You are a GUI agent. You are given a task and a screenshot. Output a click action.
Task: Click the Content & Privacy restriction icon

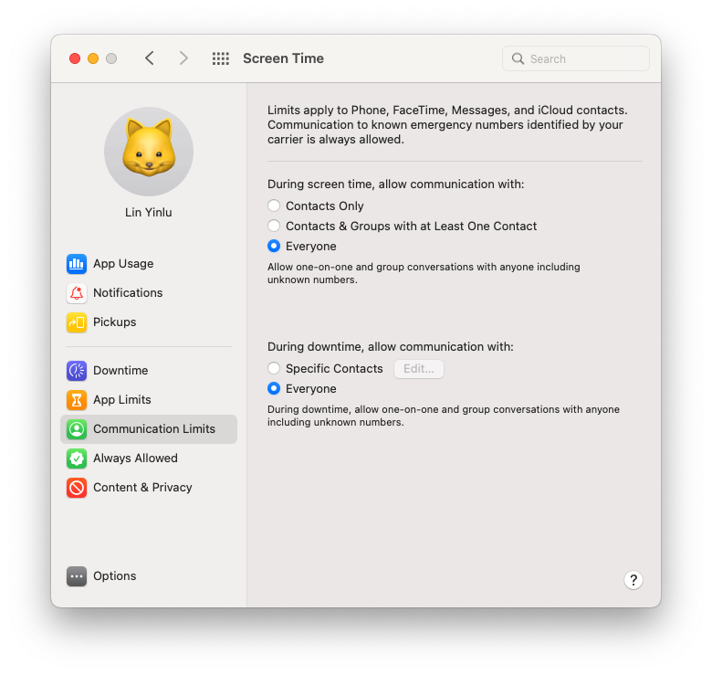tap(77, 488)
